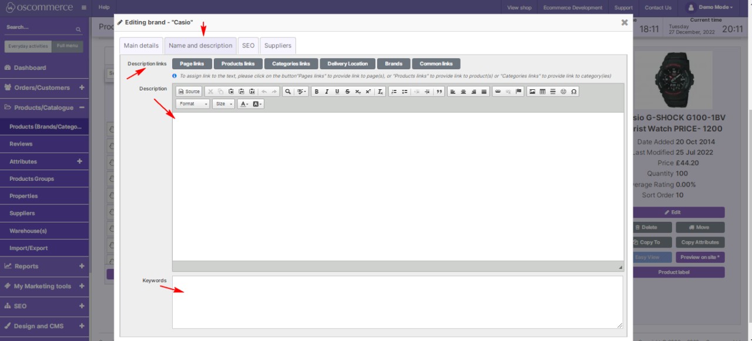Image resolution: width=752 pixels, height=341 pixels.
Task: Apply strikethrough formatting
Action: click(x=347, y=92)
